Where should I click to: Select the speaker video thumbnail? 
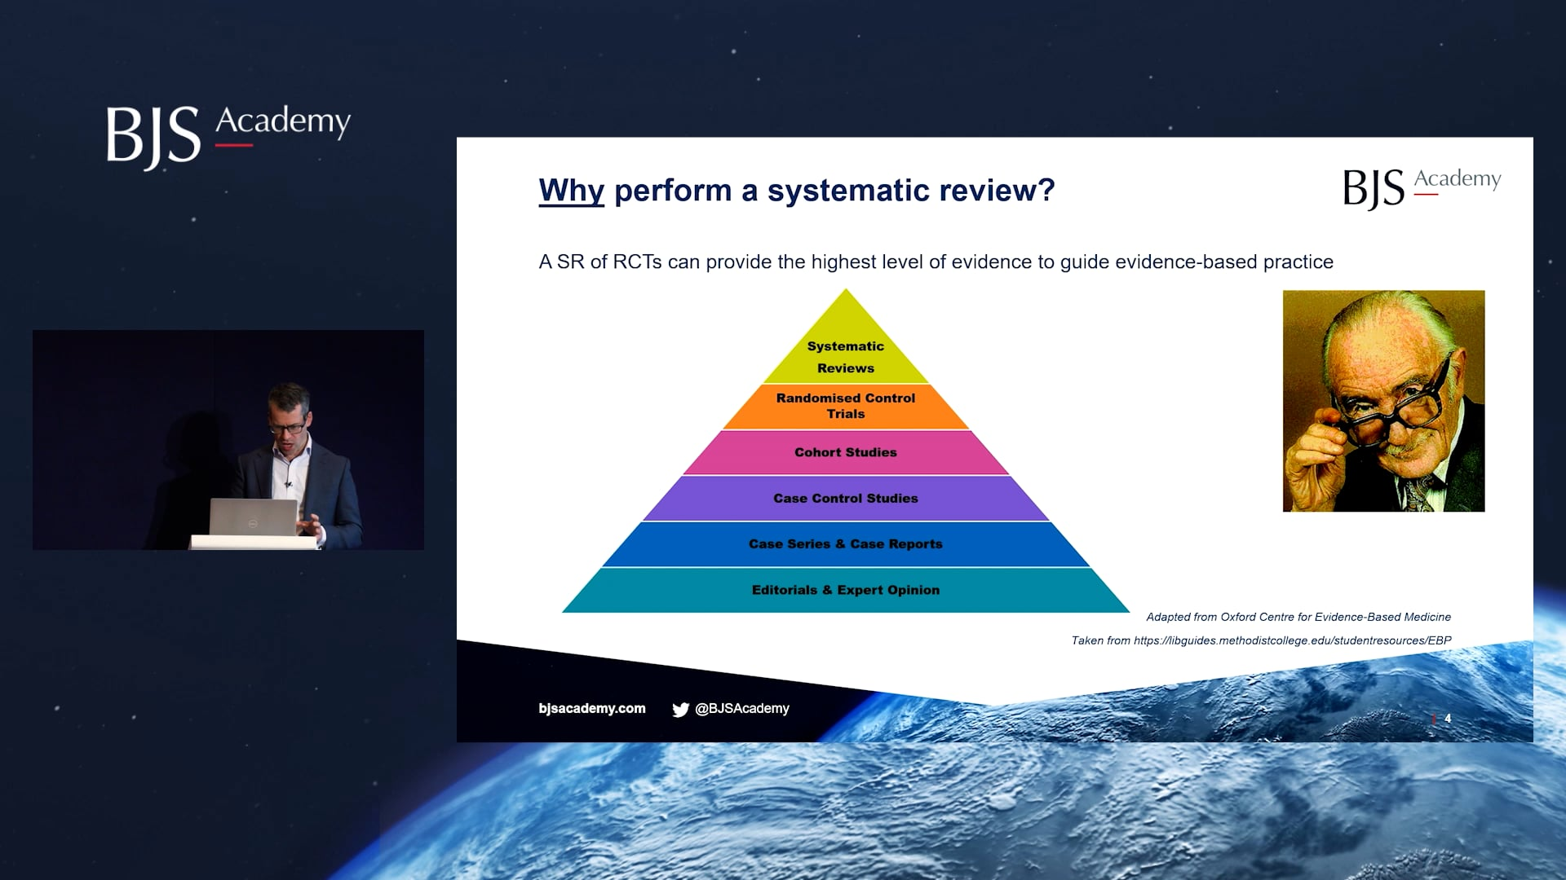tap(228, 440)
